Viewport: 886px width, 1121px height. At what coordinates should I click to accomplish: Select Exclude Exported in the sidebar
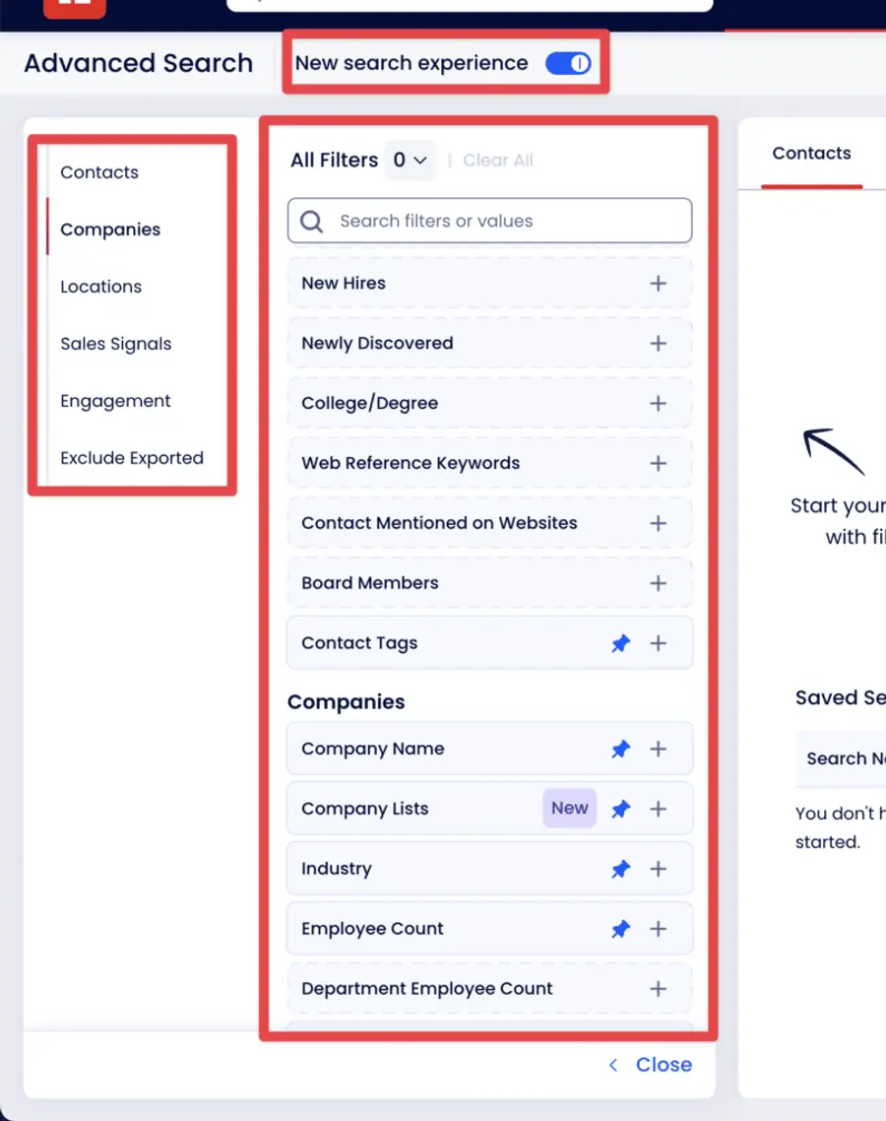[x=131, y=458]
